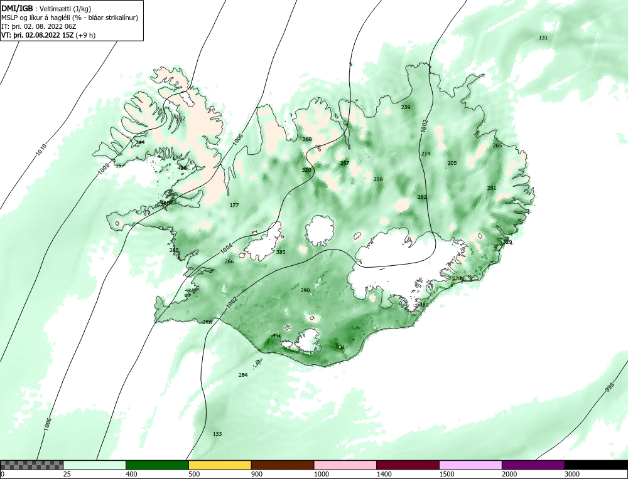Click the map value "284" near the islands
628x479 pixels.
click(x=243, y=375)
